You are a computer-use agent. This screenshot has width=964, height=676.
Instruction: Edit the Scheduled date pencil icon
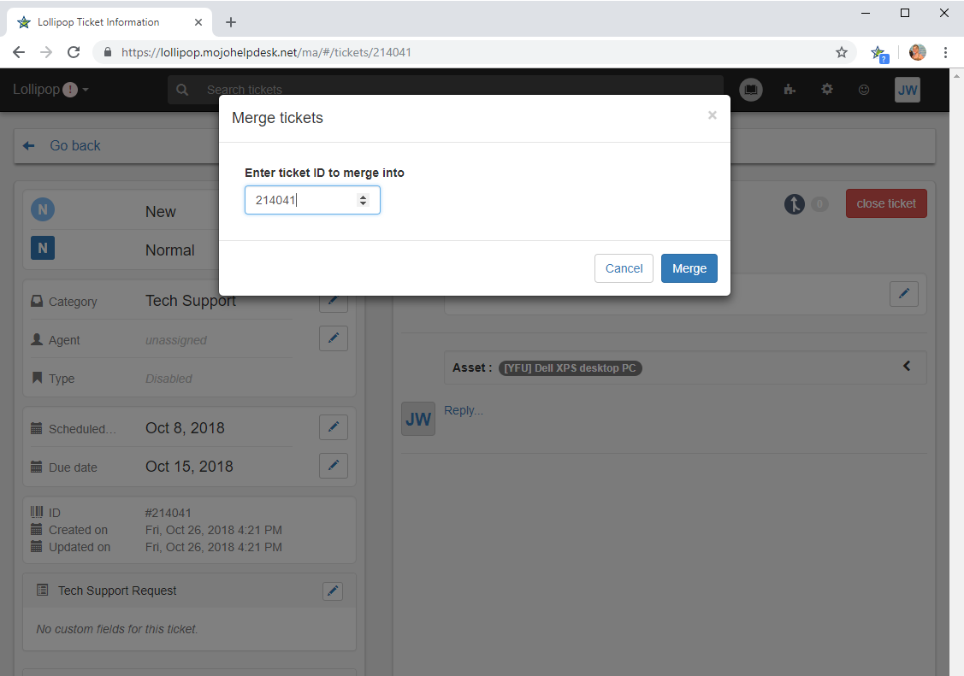pyautogui.click(x=333, y=427)
